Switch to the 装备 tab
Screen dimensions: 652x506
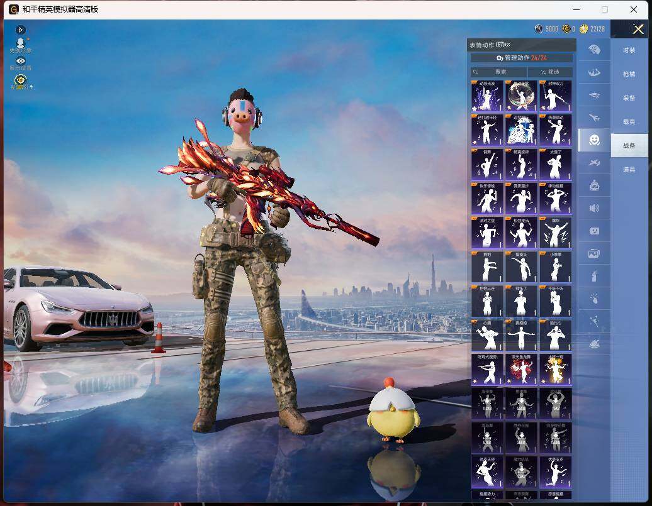click(x=629, y=97)
